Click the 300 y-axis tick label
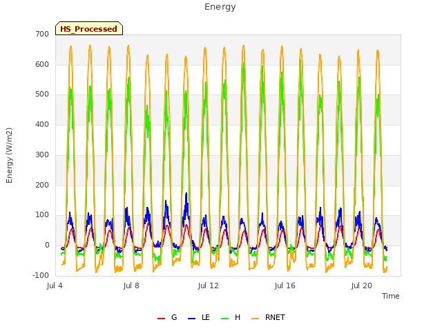This screenshot has width=442, height=331. tap(42, 154)
